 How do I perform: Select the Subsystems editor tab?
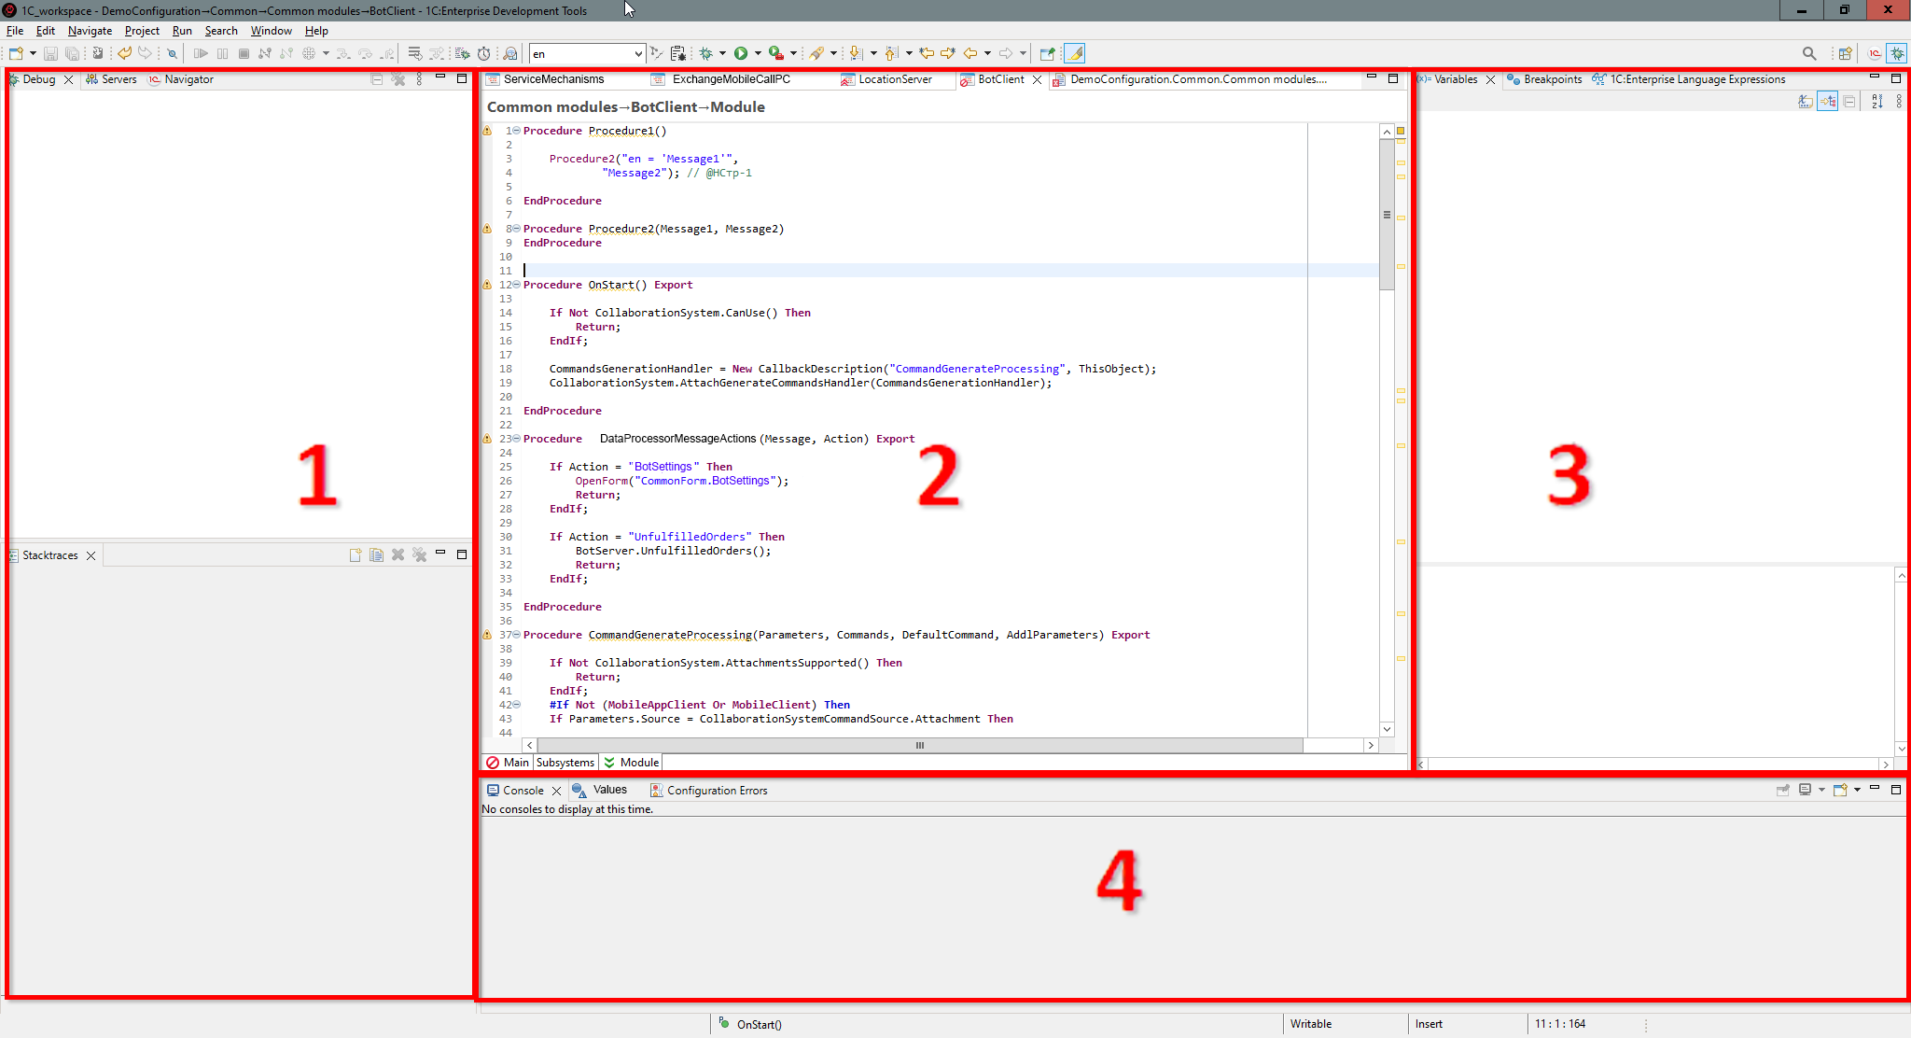click(565, 763)
